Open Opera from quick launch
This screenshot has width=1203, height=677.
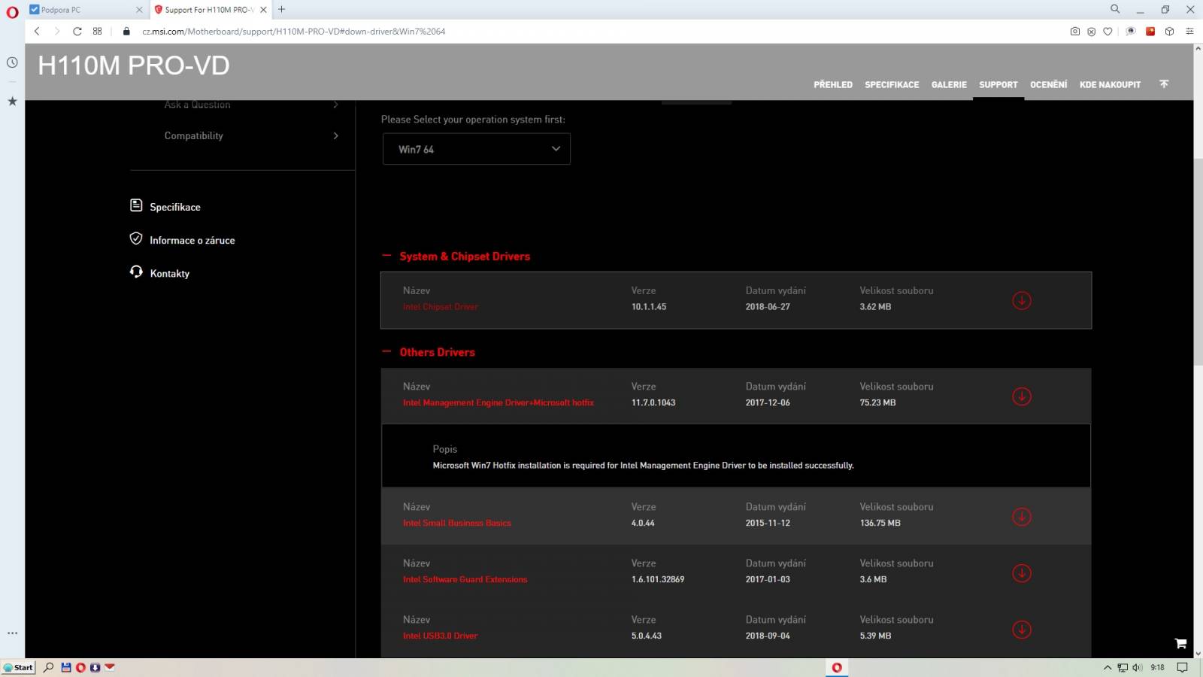(x=80, y=667)
